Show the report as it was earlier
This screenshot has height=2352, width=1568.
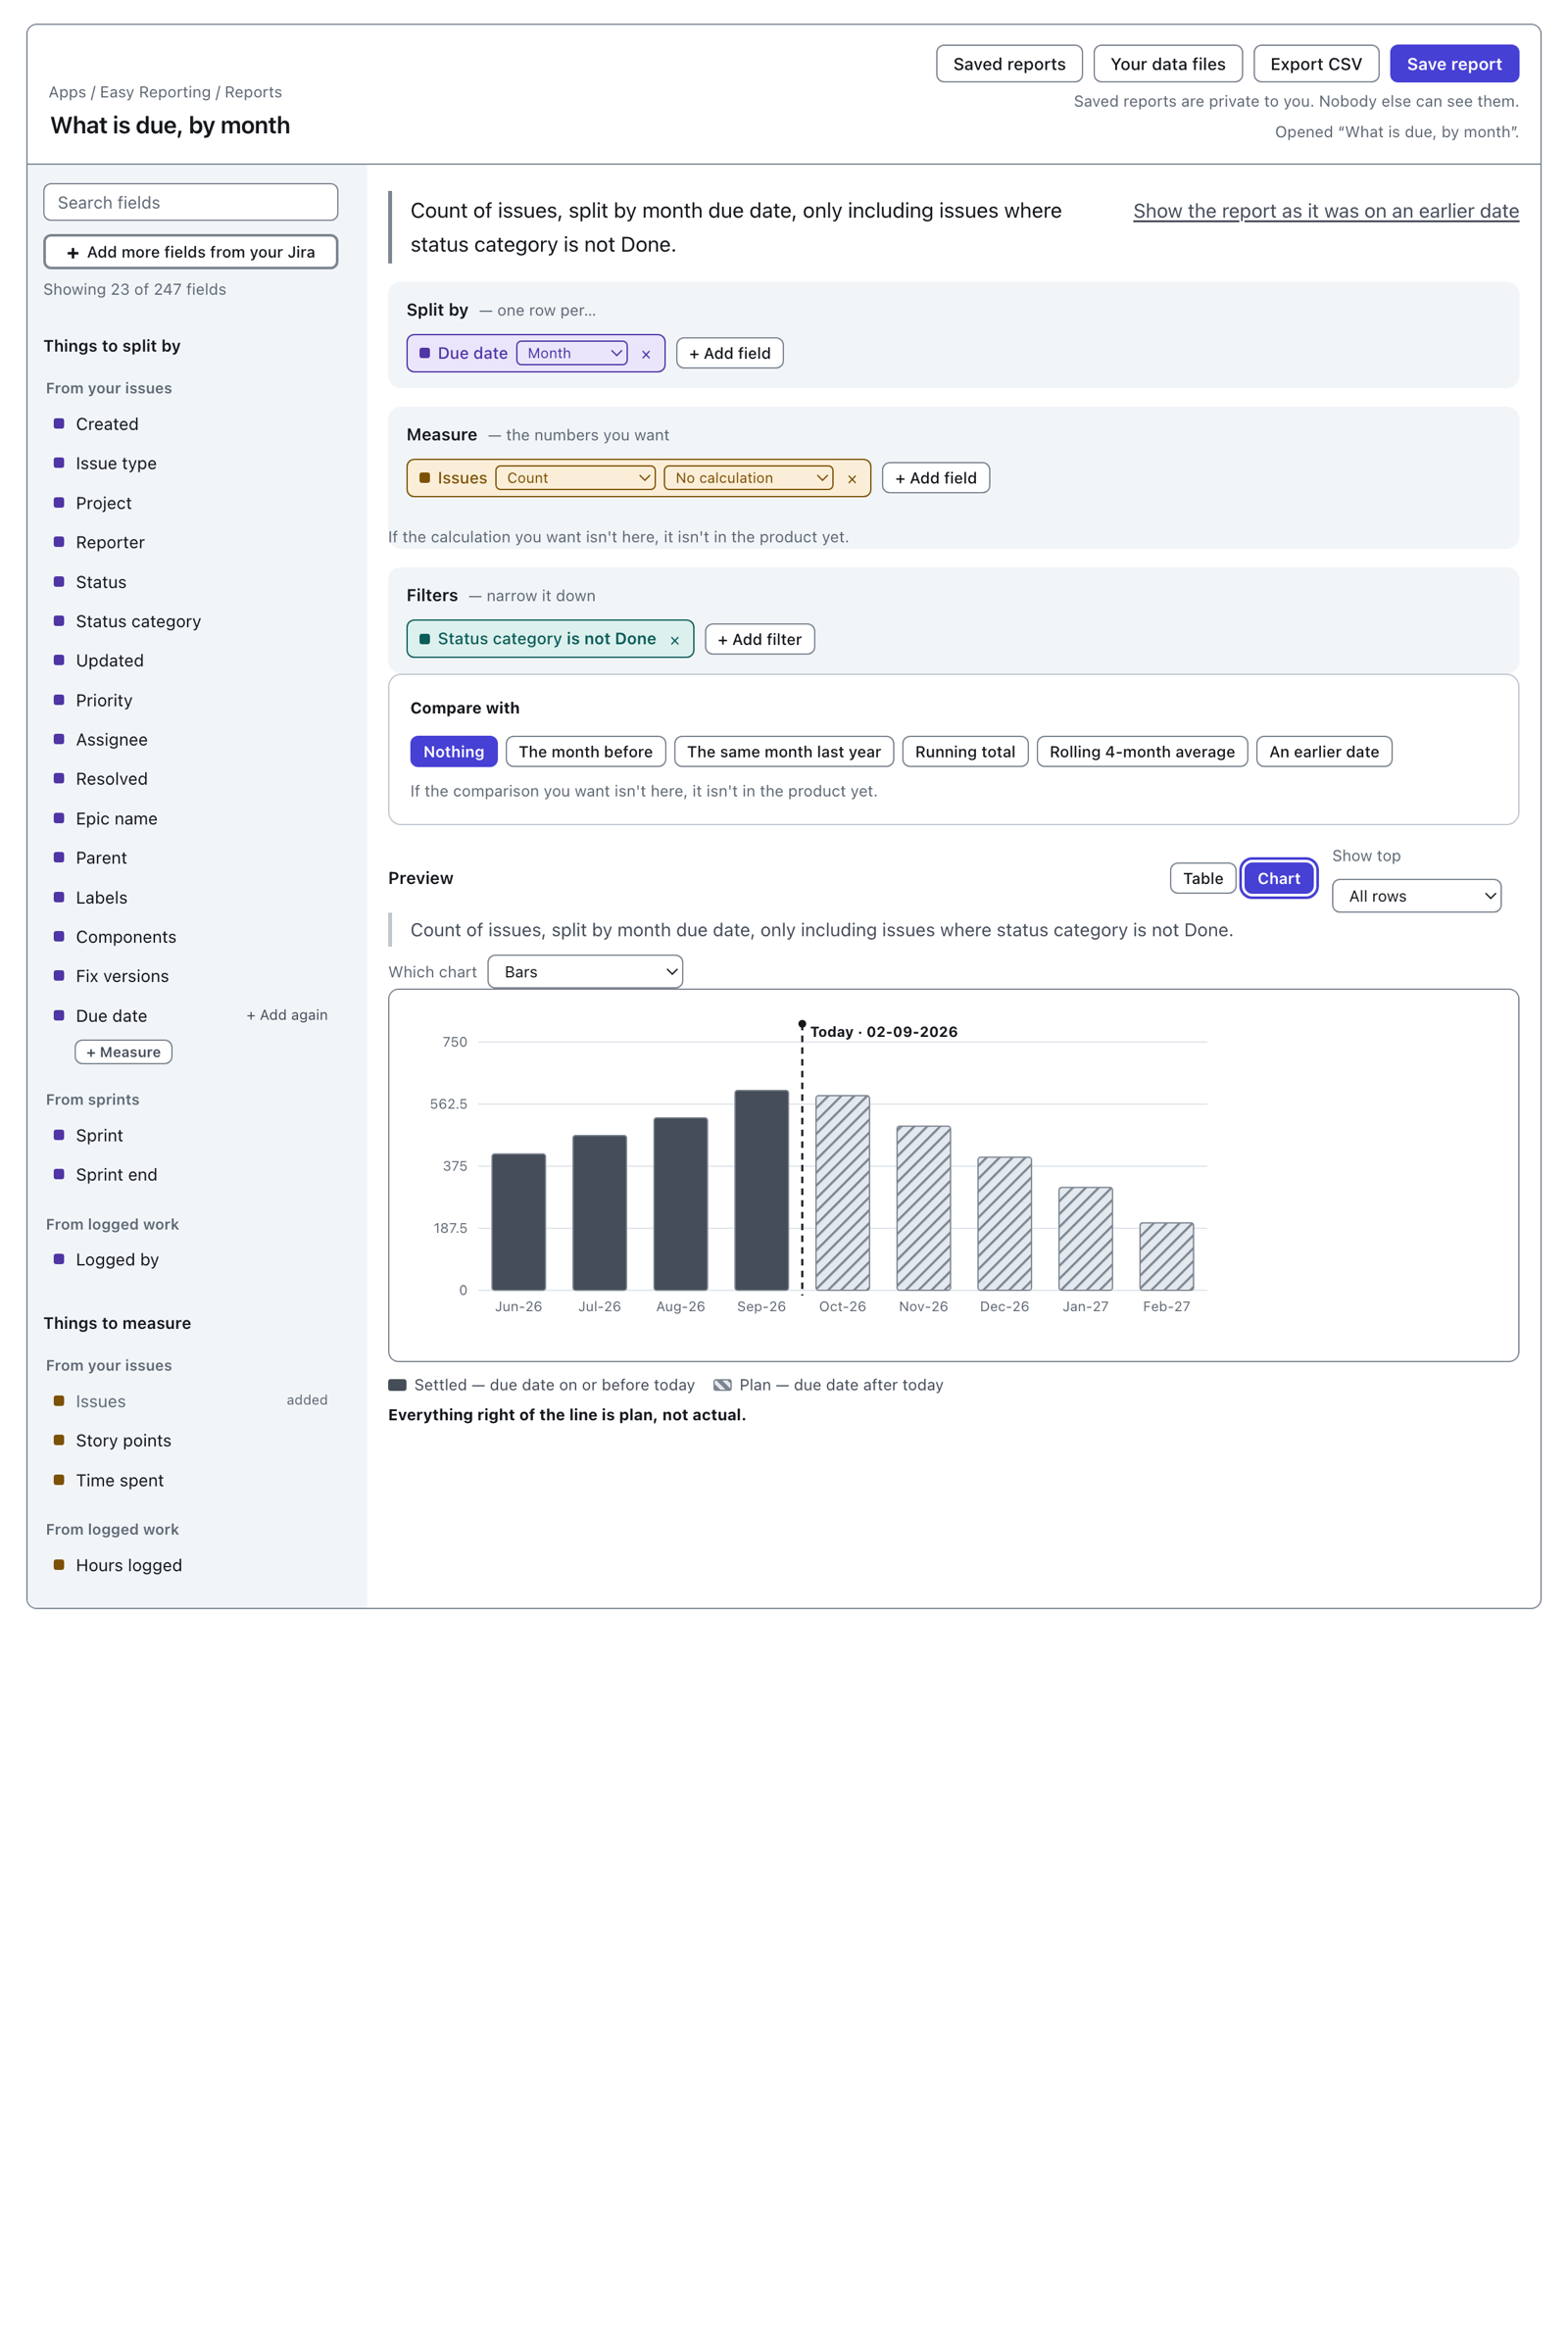(x=1325, y=211)
